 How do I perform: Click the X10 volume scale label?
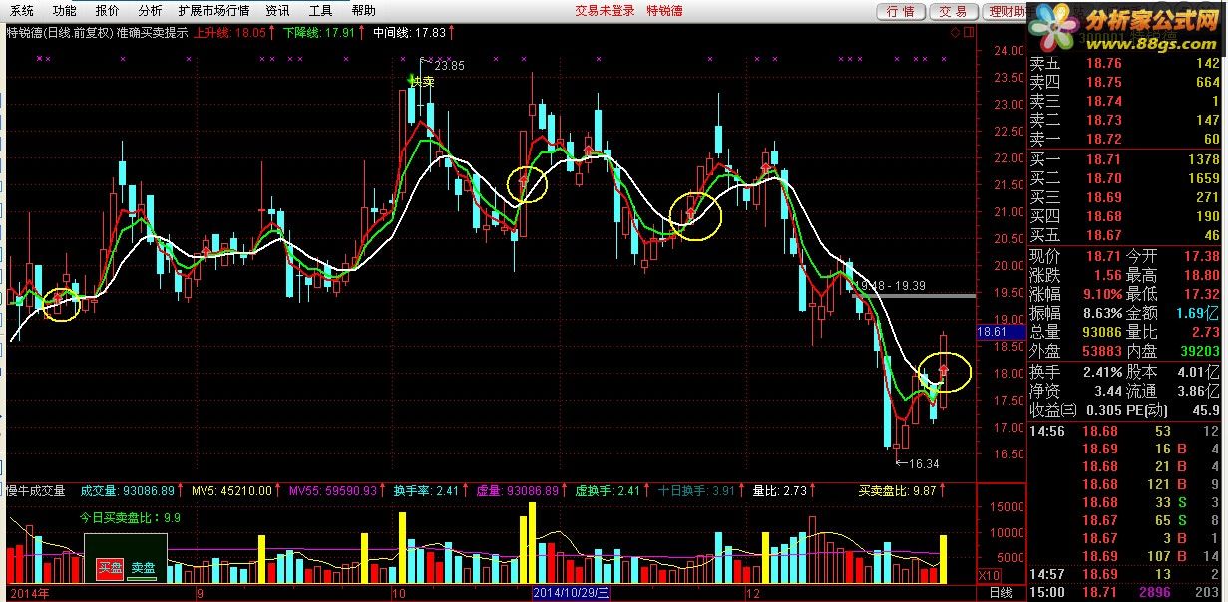988,576
